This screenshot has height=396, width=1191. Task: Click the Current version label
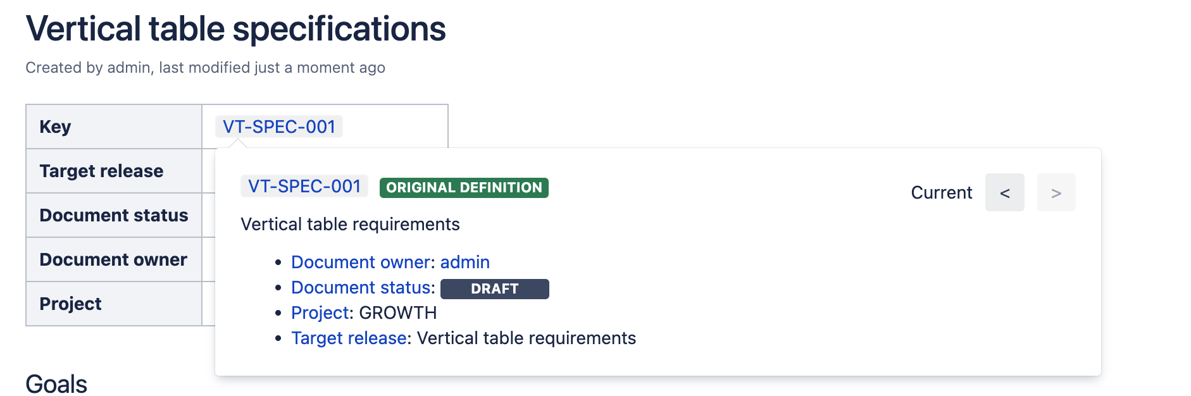pyautogui.click(x=941, y=193)
